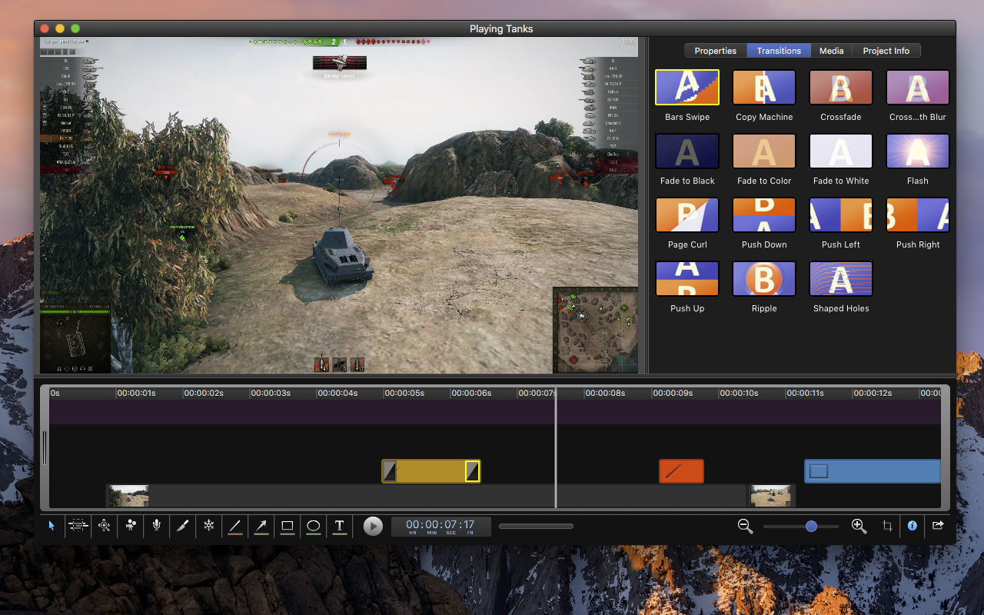Select the freeze frame snowflake tool
Screen dimensions: 984x615
[208, 526]
